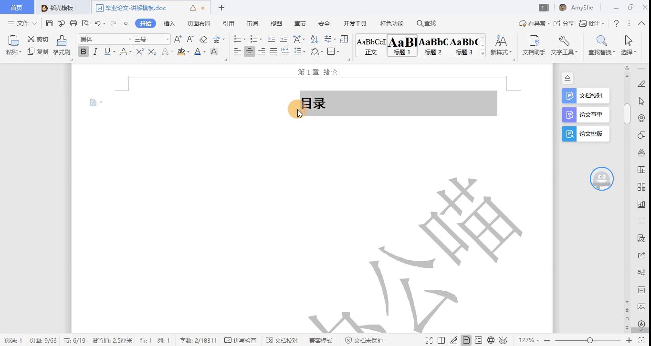The height and width of the screenshot is (346, 651).
Task: Select the 标题 2 style thumbnail
Action: pyautogui.click(x=432, y=45)
